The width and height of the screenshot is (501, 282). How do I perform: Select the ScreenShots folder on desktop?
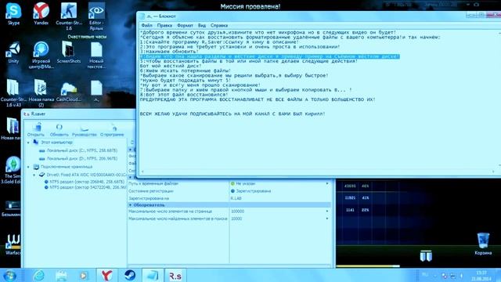(69, 52)
